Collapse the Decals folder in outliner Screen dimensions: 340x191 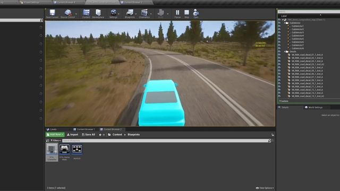click(285, 51)
